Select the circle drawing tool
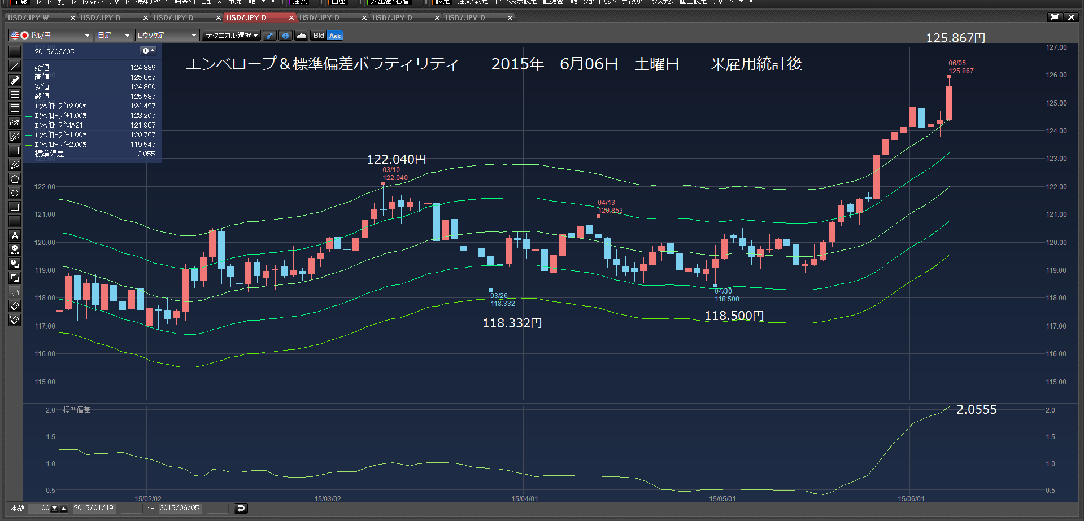1084x521 pixels. (15, 193)
